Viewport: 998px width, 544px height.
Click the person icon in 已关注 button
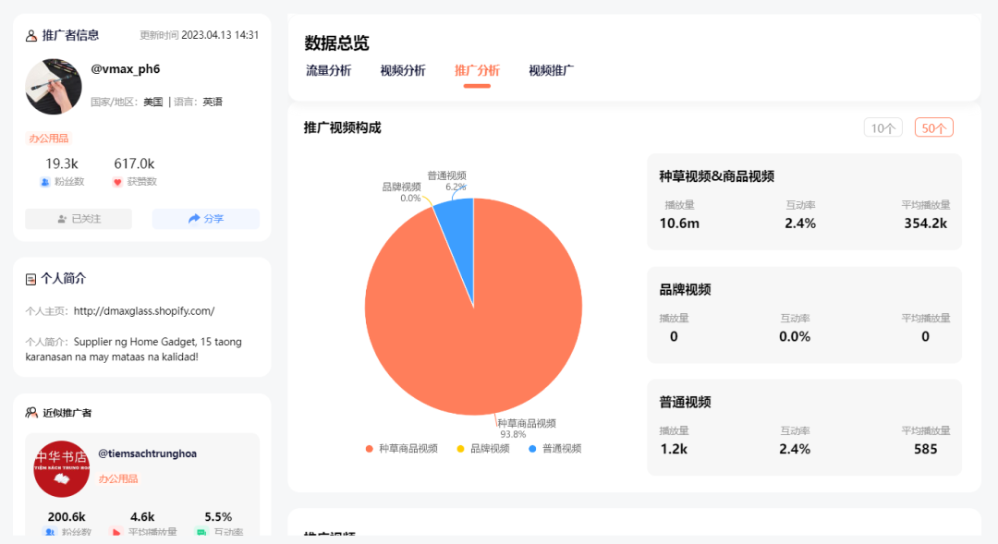(62, 219)
